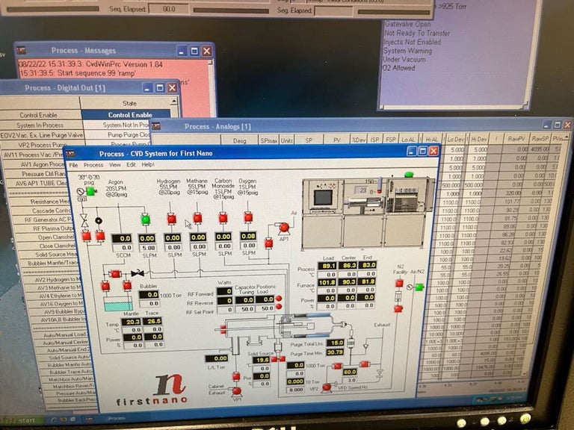Click the green status light above equipment picture
Image resolution: width=574 pixels, height=430 pixels.
point(409,175)
